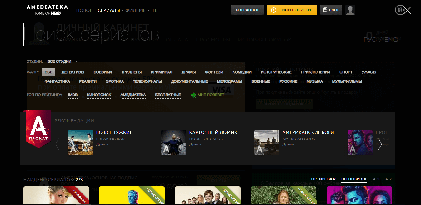Expand the Сериалы menu in the header
The image size is (421, 205).
110,10
